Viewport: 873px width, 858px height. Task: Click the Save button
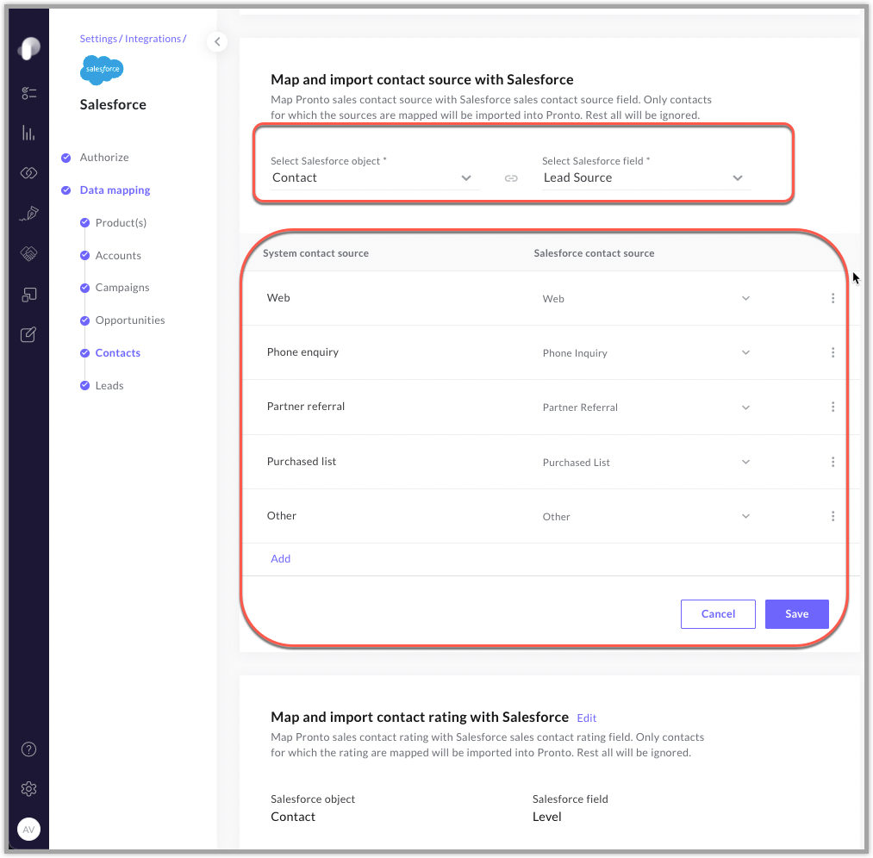click(796, 614)
